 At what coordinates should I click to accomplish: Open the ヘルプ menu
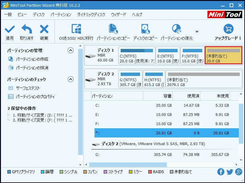coord(137,14)
